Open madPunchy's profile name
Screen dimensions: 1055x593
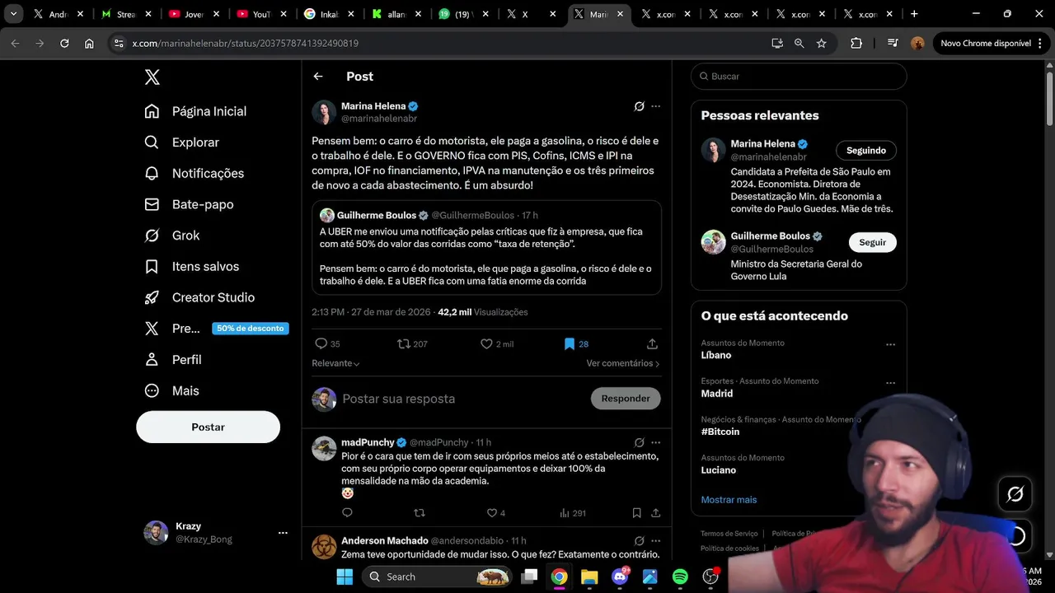(x=368, y=442)
